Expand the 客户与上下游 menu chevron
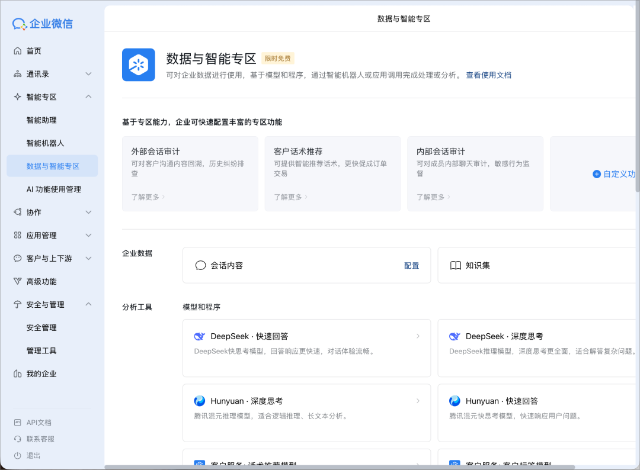This screenshot has width=640, height=470. tap(88, 258)
